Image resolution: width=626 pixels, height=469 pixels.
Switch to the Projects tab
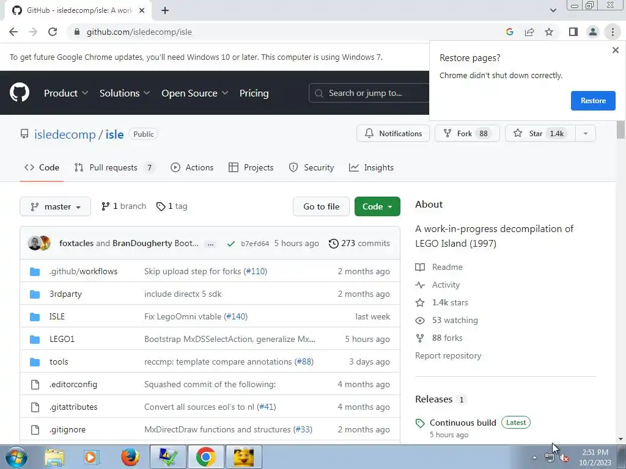click(x=251, y=167)
